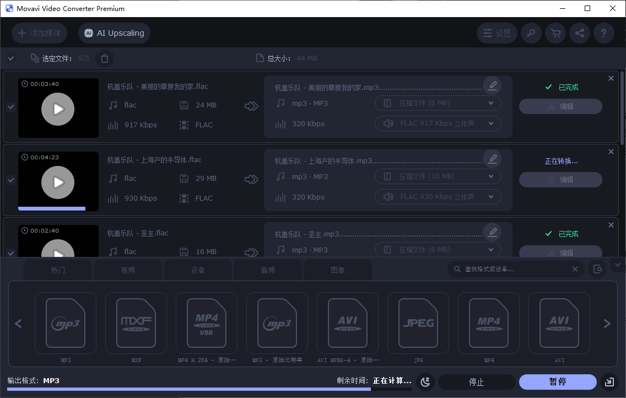Uncheck the first file's selection checkbox
626x398 pixels.
tap(10, 107)
